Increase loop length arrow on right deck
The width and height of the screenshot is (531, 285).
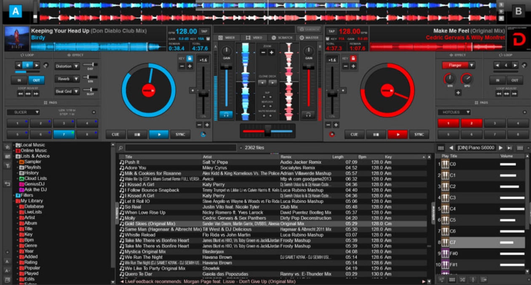[515, 65]
